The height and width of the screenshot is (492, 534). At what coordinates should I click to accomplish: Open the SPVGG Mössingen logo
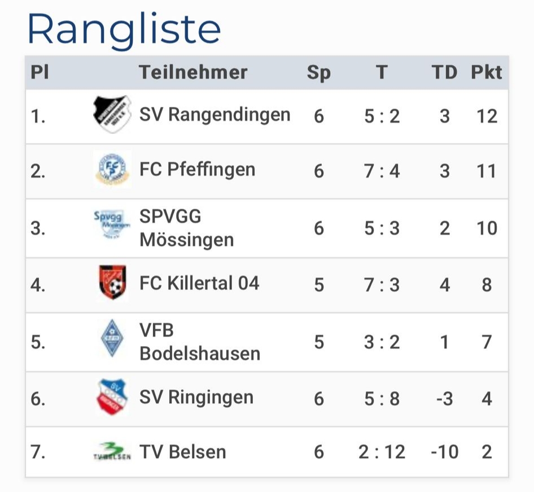click(x=112, y=224)
